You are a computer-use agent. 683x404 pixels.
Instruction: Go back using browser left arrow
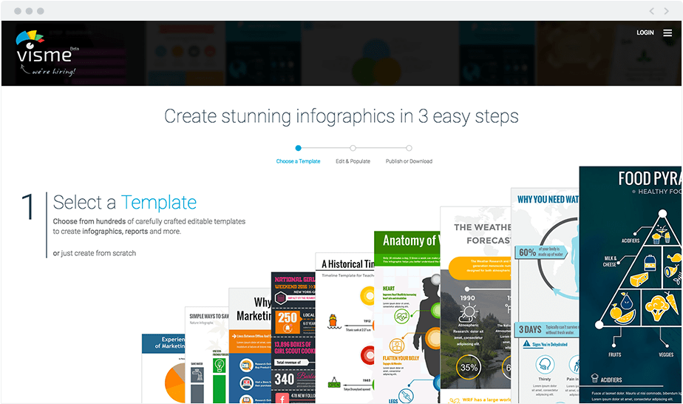point(652,11)
